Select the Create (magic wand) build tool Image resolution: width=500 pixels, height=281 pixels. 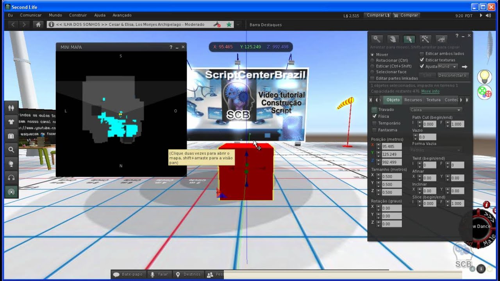click(425, 39)
